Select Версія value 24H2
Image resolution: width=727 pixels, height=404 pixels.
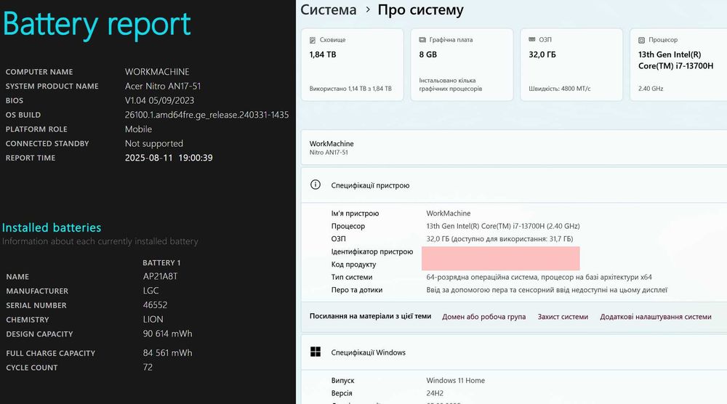[435, 393]
